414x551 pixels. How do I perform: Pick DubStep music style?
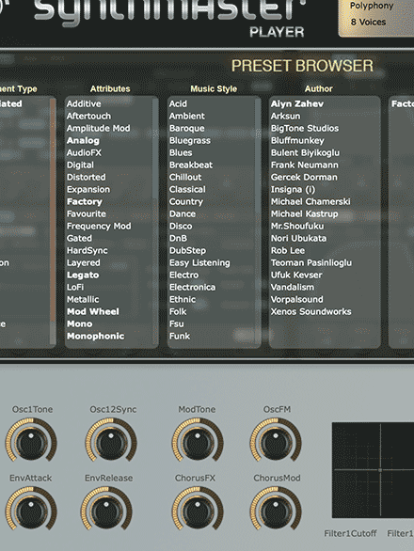coord(187,250)
